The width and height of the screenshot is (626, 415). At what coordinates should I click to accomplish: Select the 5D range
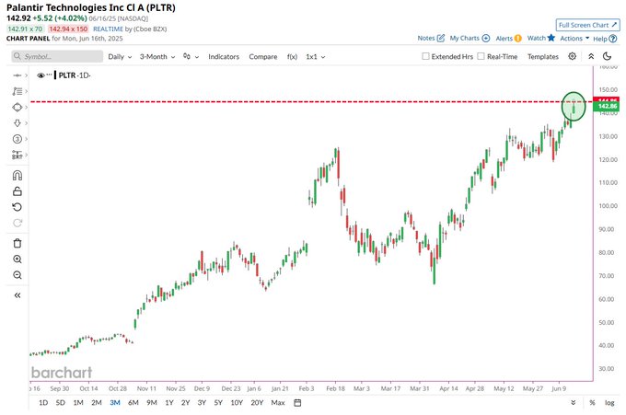60,403
